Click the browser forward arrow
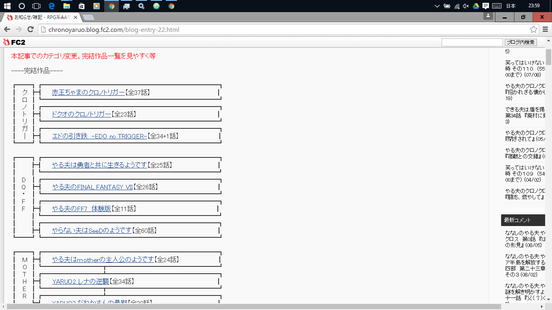Image resolution: width=552 pixels, height=310 pixels. [19, 29]
